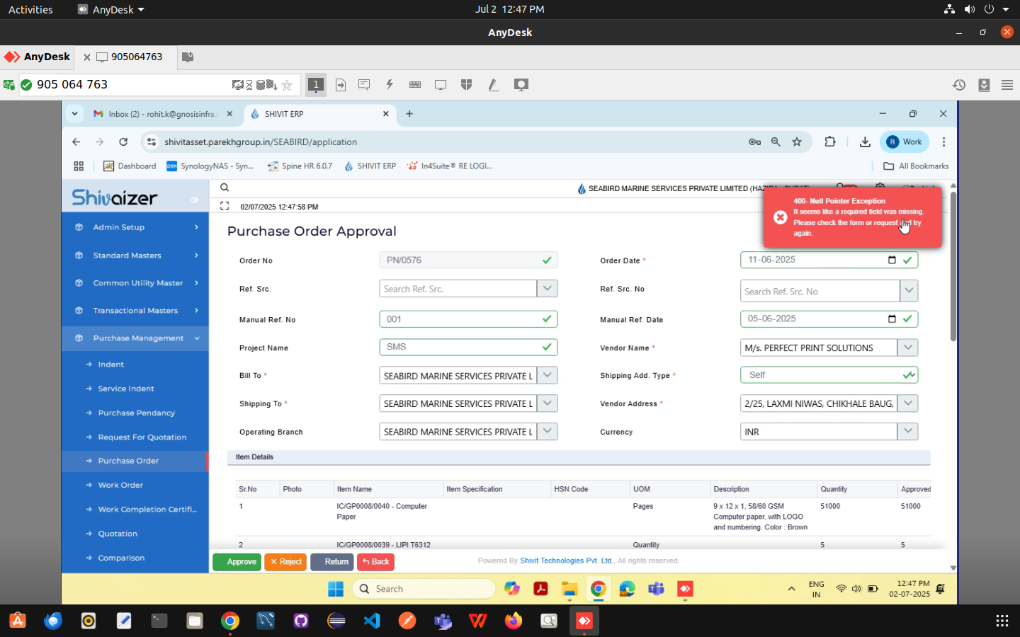Viewport: 1020px width, 637px height.
Task: Click the browser reload page icon
Action: click(123, 142)
